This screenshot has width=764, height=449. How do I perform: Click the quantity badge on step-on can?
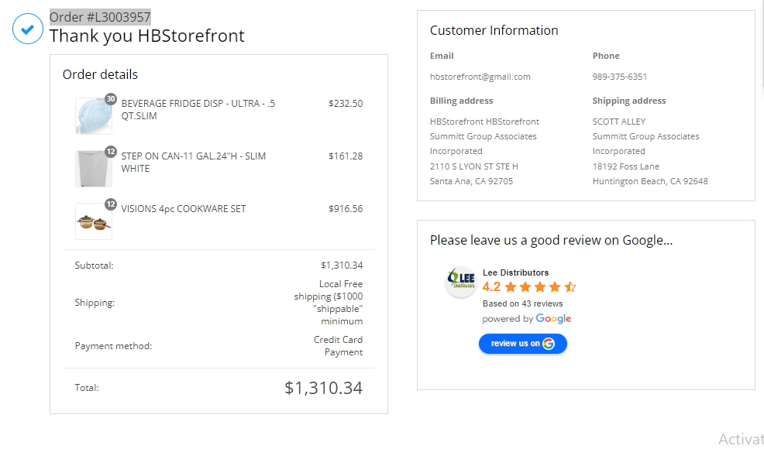[x=111, y=152]
